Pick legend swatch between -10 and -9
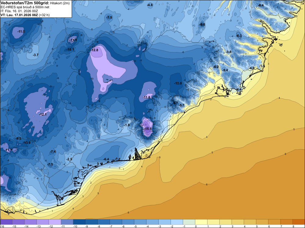305x228 pixels. (79, 222)
